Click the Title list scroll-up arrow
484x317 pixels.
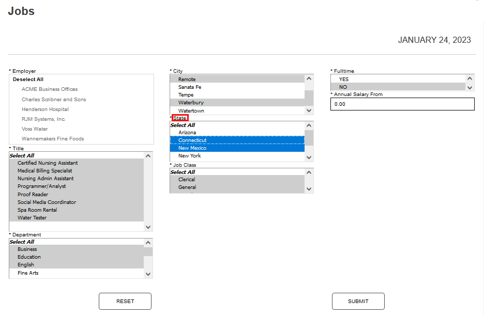click(x=148, y=156)
